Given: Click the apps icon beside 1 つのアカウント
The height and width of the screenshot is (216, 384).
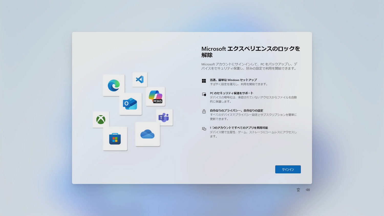Looking at the screenshot, I should 204,129.
